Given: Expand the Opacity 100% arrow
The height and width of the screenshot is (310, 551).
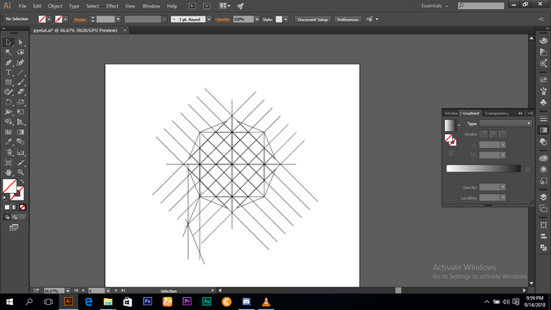Looking at the screenshot, I should pyautogui.click(x=257, y=19).
